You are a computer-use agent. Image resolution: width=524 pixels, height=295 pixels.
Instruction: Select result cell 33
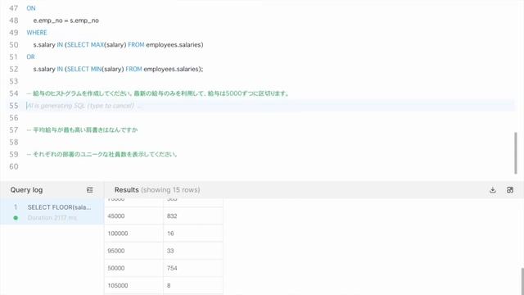(193, 251)
